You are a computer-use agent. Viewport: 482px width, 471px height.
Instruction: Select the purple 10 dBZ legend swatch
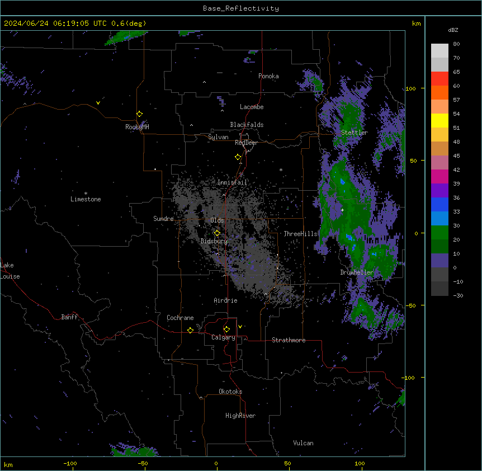click(x=440, y=261)
